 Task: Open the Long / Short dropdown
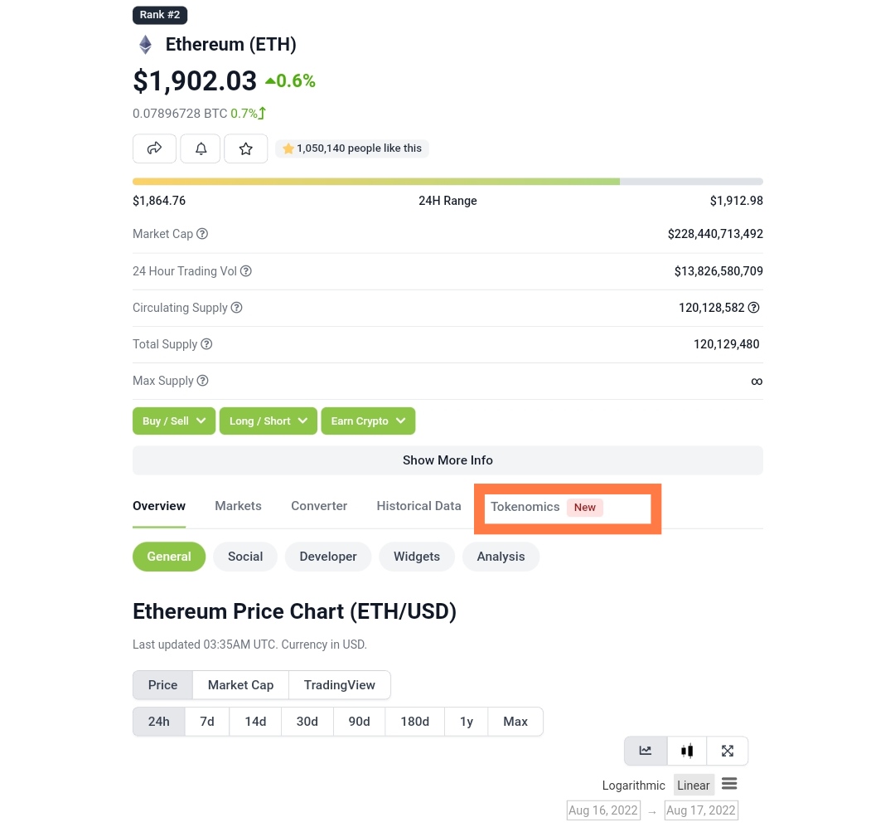point(268,421)
